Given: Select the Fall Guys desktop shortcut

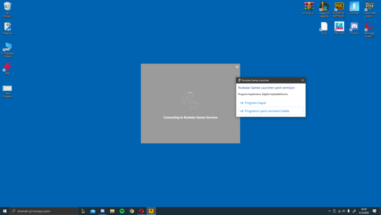Looking at the screenshot, I should pyautogui.click(x=339, y=28).
